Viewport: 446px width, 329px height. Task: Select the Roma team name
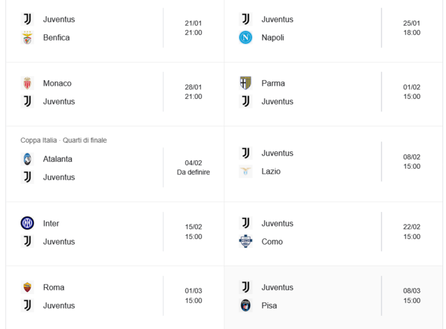pos(54,287)
